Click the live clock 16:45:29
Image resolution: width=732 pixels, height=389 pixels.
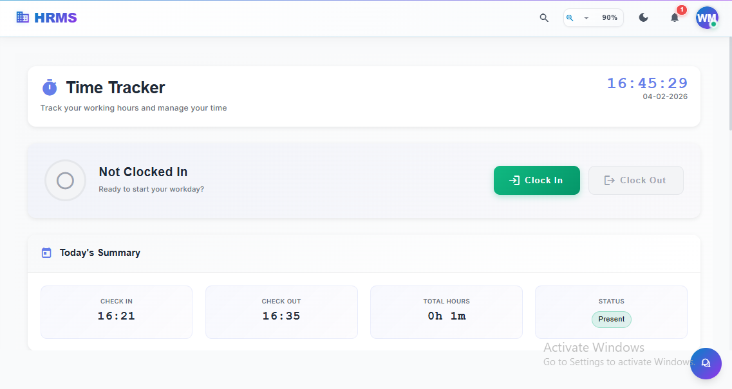click(647, 83)
